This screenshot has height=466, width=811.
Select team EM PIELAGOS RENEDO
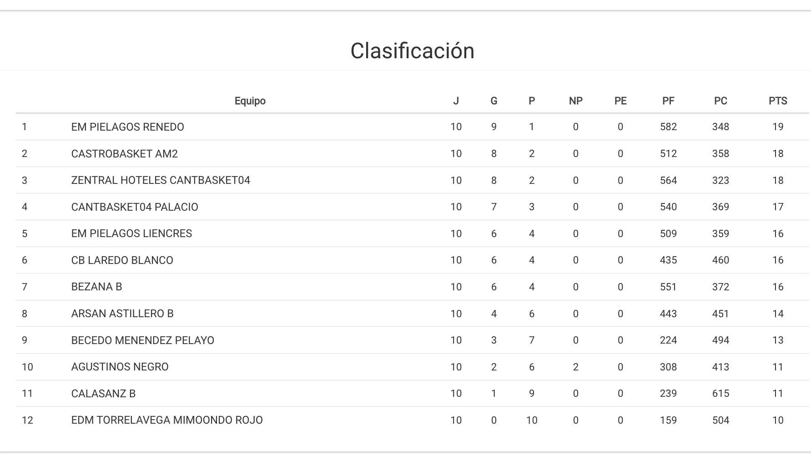[127, 127]
